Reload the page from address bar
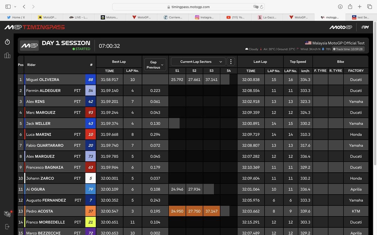Image resolution: width=377 pixels, height=235 pixels. 261,7
